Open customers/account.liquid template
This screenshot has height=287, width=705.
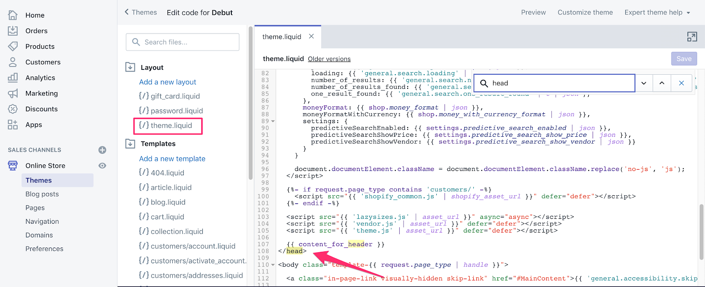187,246
